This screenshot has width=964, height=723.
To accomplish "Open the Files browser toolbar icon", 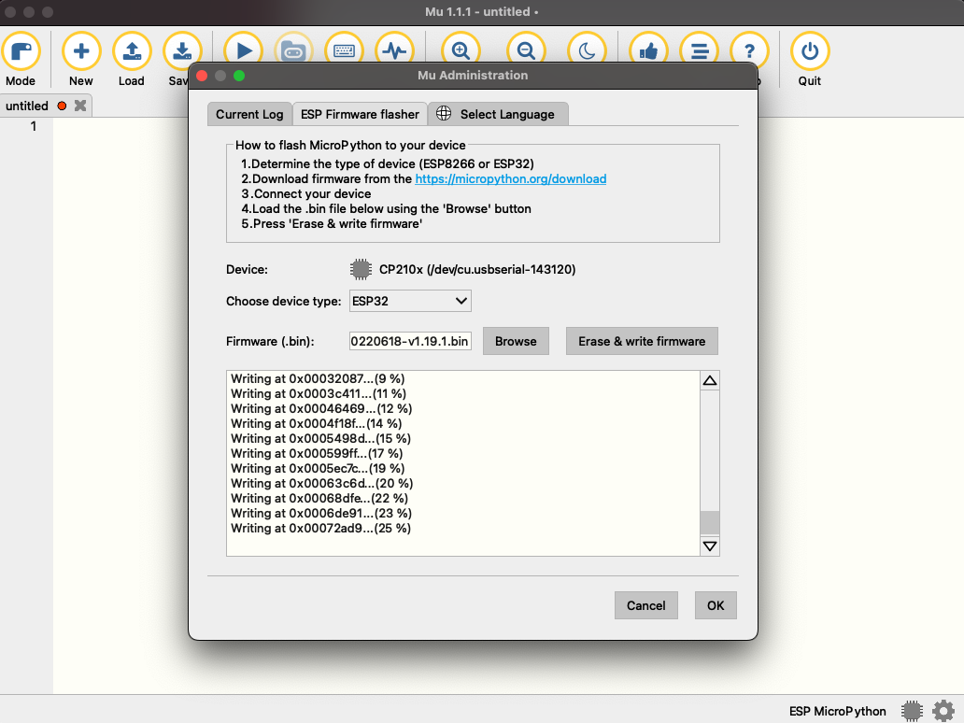I will point(293,48).
